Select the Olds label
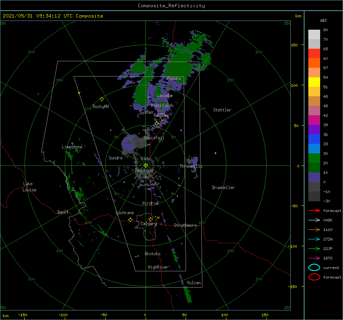 click(x=145, y=159)
